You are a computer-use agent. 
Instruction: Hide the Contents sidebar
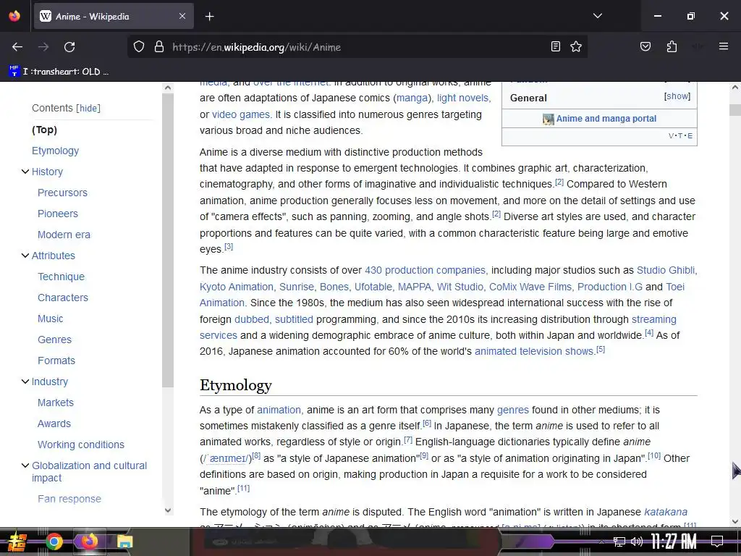click(x=88, y=109)
